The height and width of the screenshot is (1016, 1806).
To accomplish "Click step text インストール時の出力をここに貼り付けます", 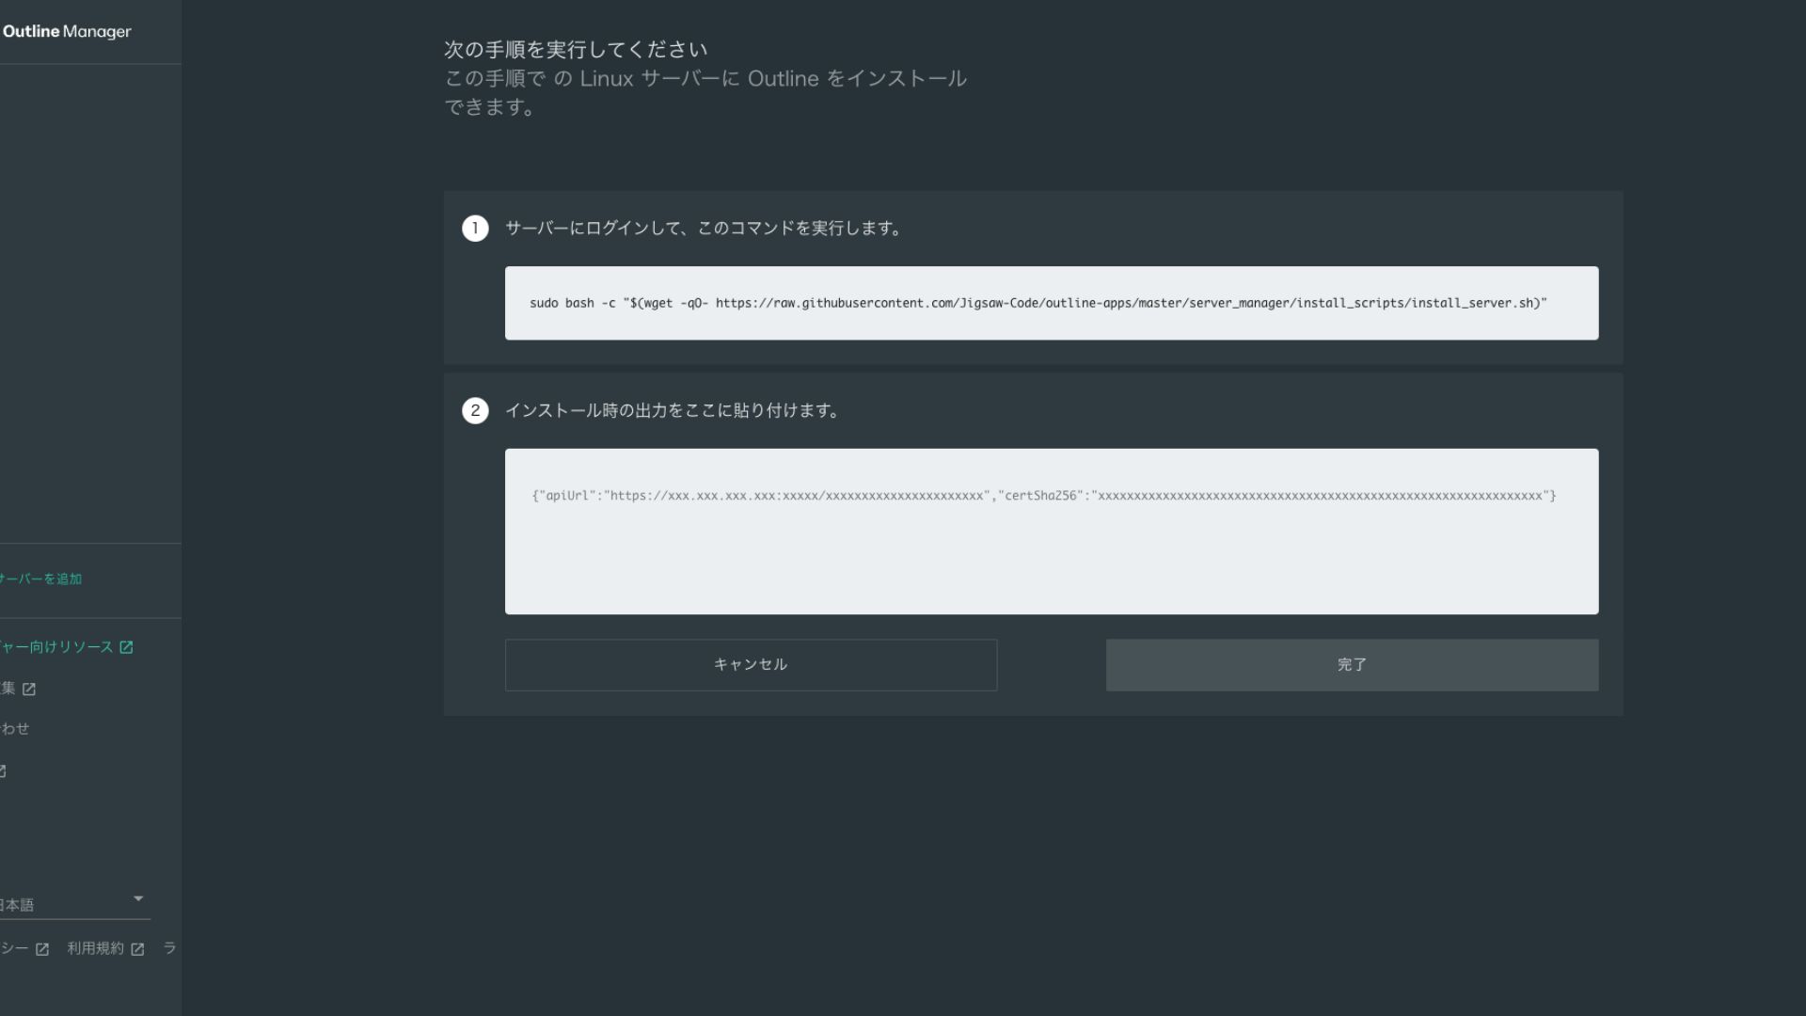I will click(673, 411).
